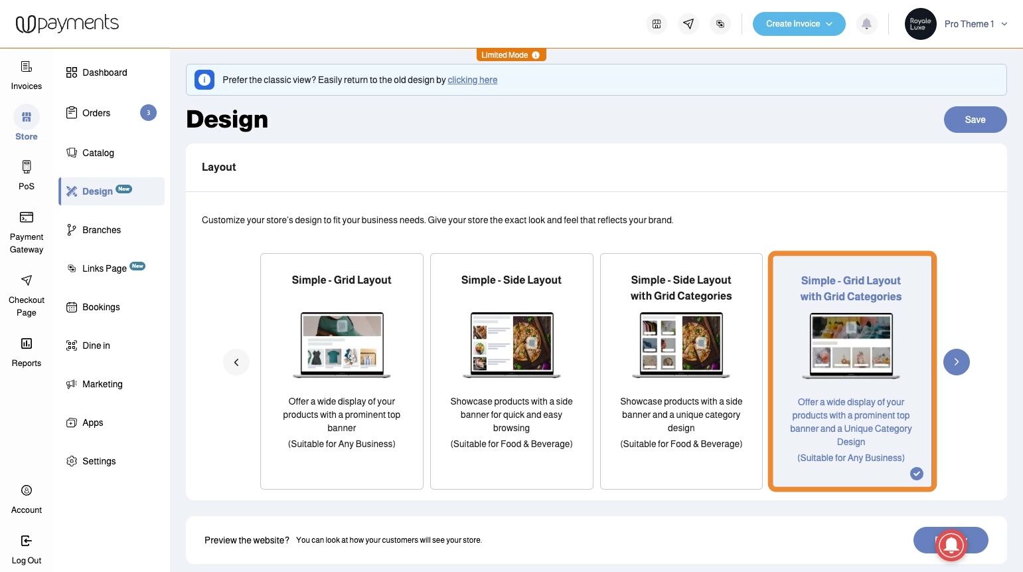Open Payment Gateway from left rail

point(27,217)
